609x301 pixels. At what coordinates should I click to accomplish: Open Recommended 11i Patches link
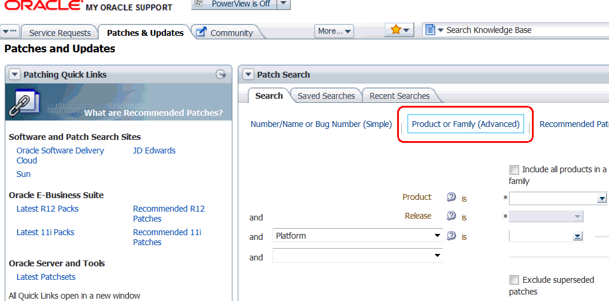tap(167, 237)
